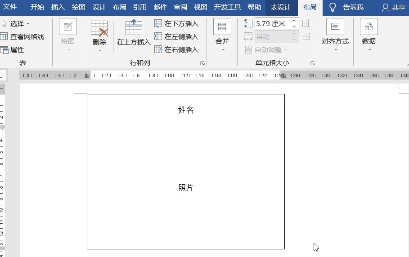Click the distribute rows icon
Image resolution: width=409 pixels, height=257 pixels.
(306, 23)
